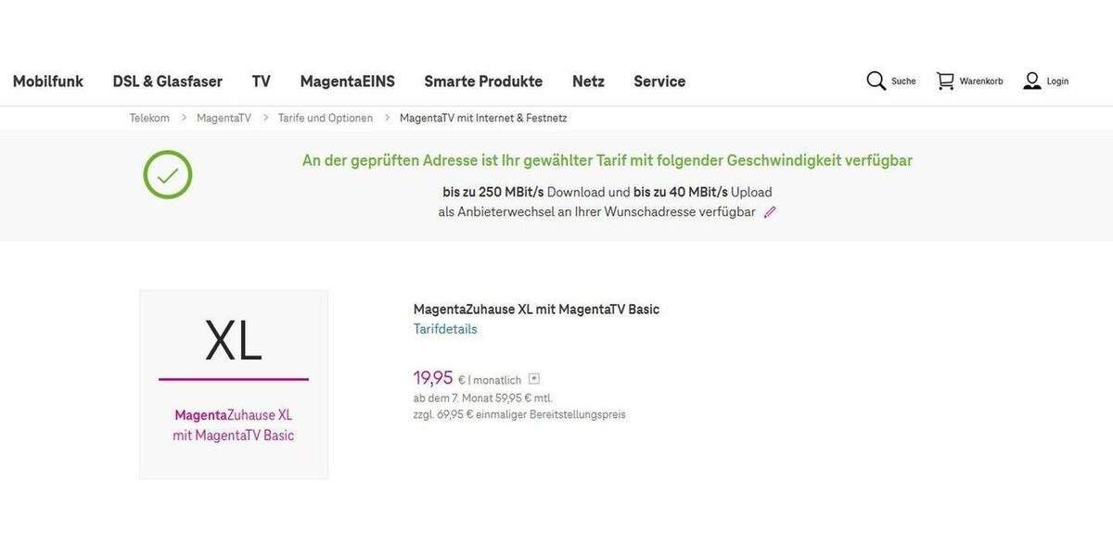Image resolution: width=1113 pixels, height=556 pixels.
Task: Click the green availability headline text
Action: (608, 160)
